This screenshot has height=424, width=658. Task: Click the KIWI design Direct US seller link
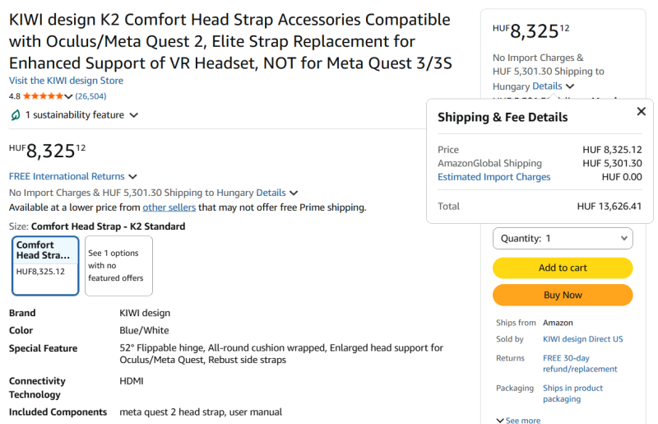click(582, 339)
